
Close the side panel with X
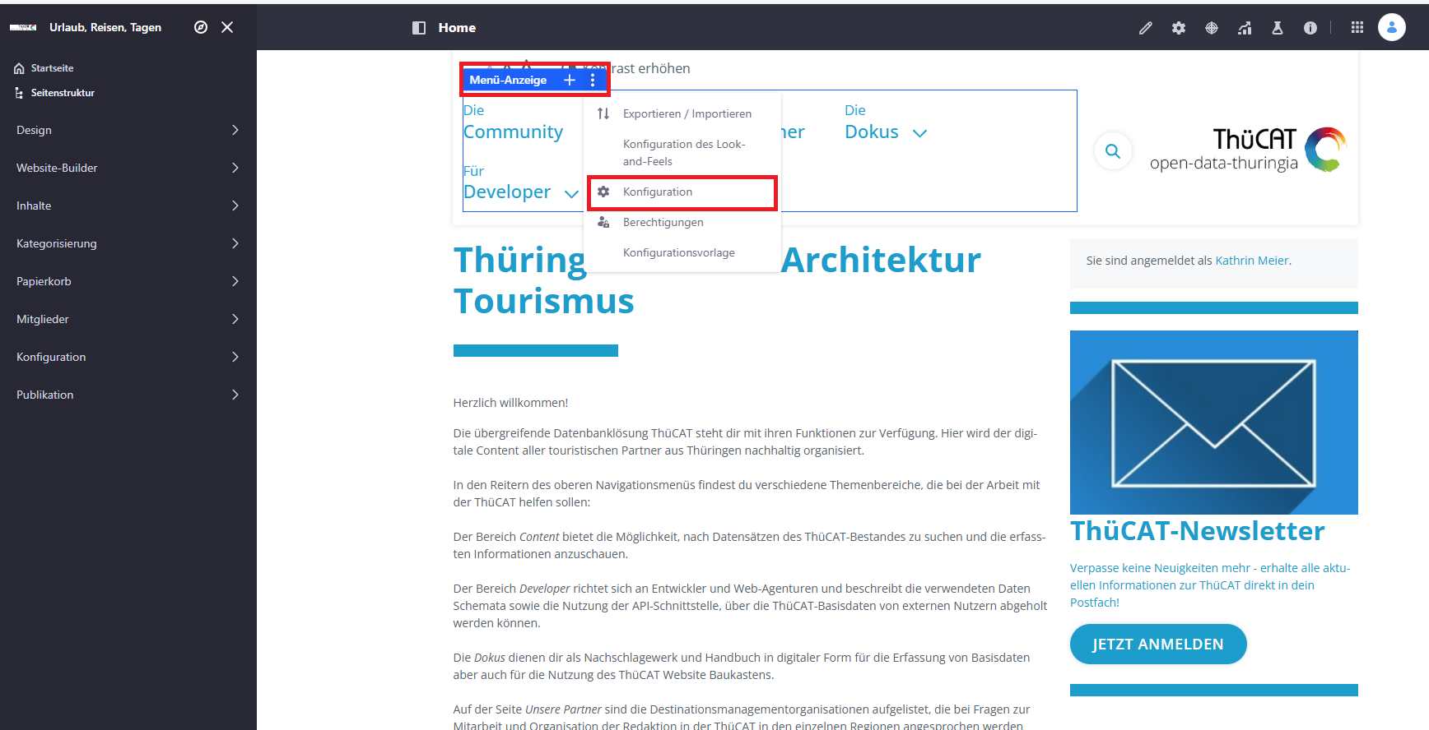point(227,27)
